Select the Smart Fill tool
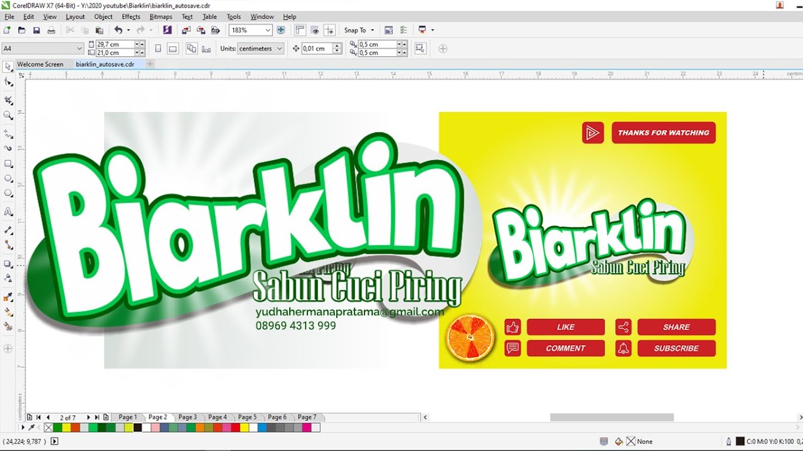Screen dimensions: 803x451 click(x=8, y=326)
